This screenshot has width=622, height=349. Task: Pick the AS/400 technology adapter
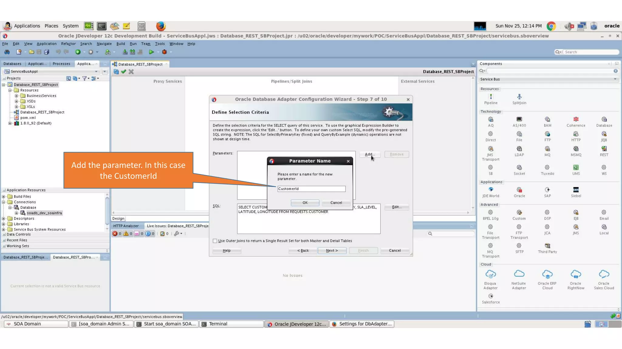click(519, 119)
